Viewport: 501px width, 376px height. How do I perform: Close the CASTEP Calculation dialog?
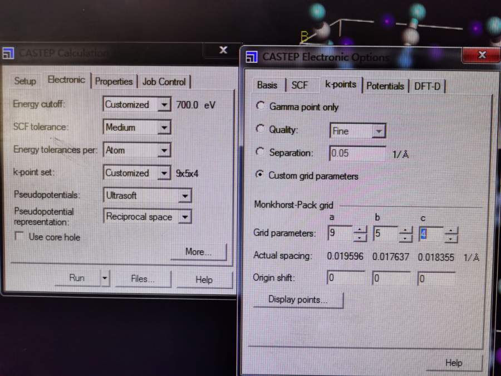(x=223, y=50)
